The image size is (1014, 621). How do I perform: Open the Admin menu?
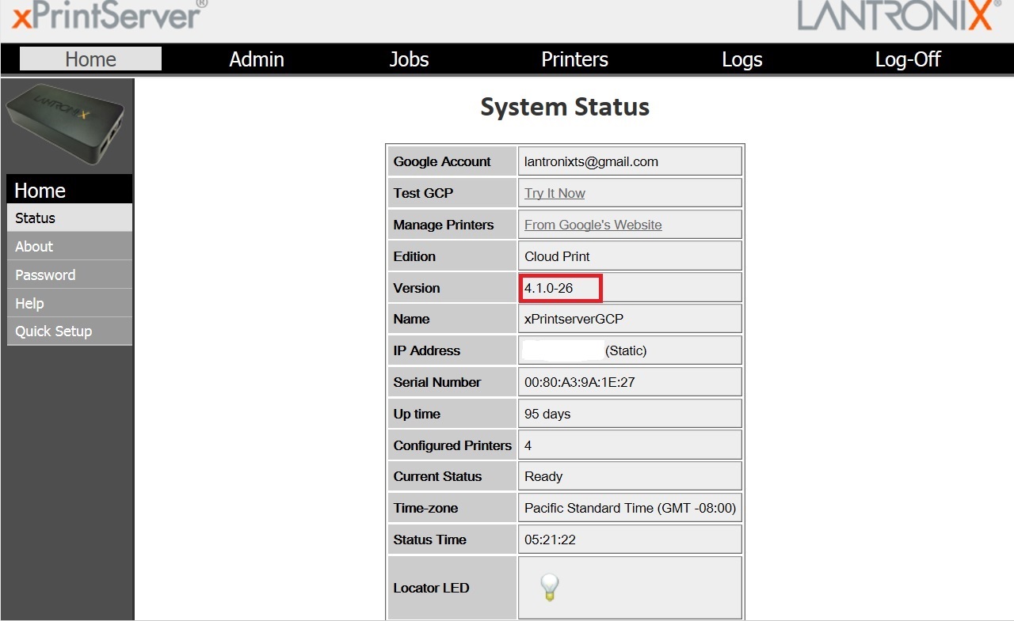coord(257,59)
